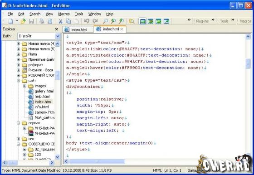Open the Tools menu

coord(79,14)
